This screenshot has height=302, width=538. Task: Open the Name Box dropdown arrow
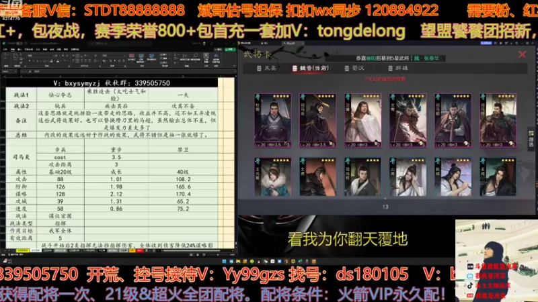[15, 71]
